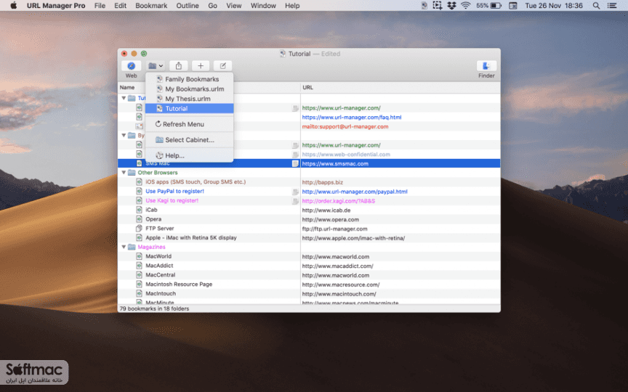Click the battery 55% indicator
The width and height of the screenshot is (628, 392).
[488, 6]
